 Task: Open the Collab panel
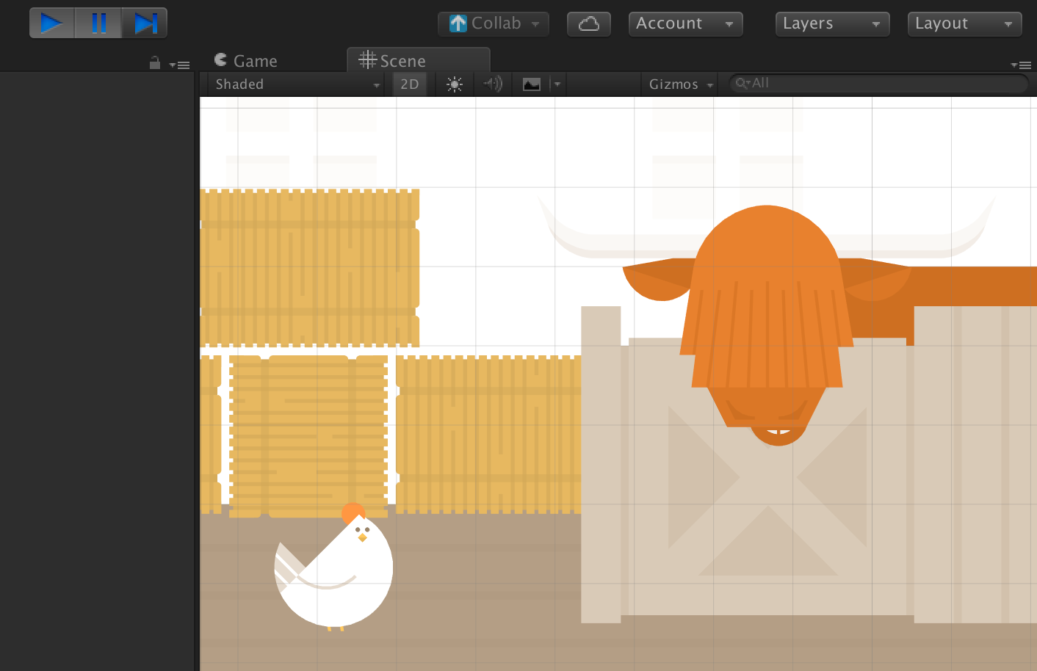(x=493, y=23)
